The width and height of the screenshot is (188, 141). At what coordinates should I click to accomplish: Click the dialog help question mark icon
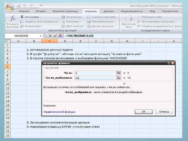[x=169, y=63]
